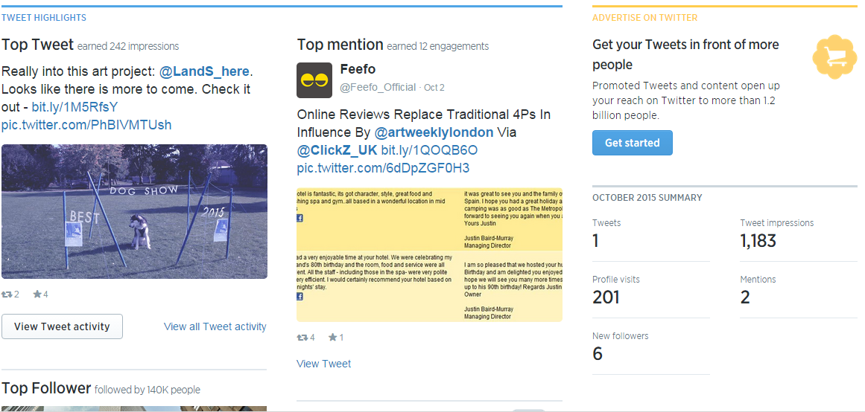Open the bit.ly/1QOQB6O link
This screenshot has width=865, height=412.
(x=429, y=150)
